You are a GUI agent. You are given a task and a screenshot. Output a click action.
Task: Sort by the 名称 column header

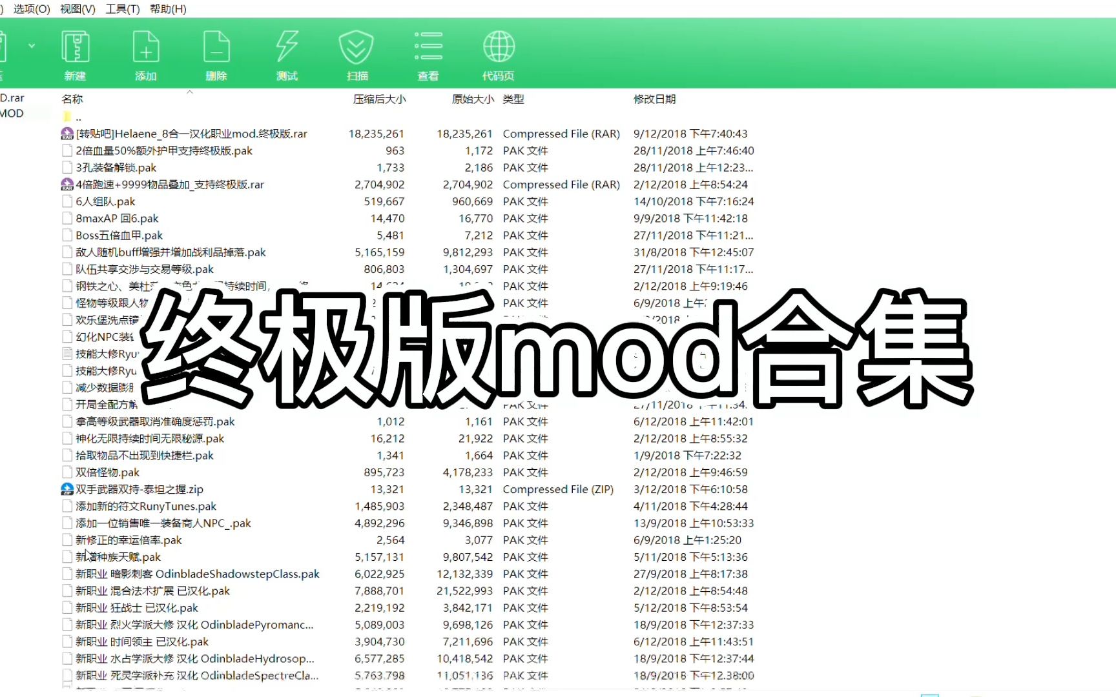pos(72,99)
